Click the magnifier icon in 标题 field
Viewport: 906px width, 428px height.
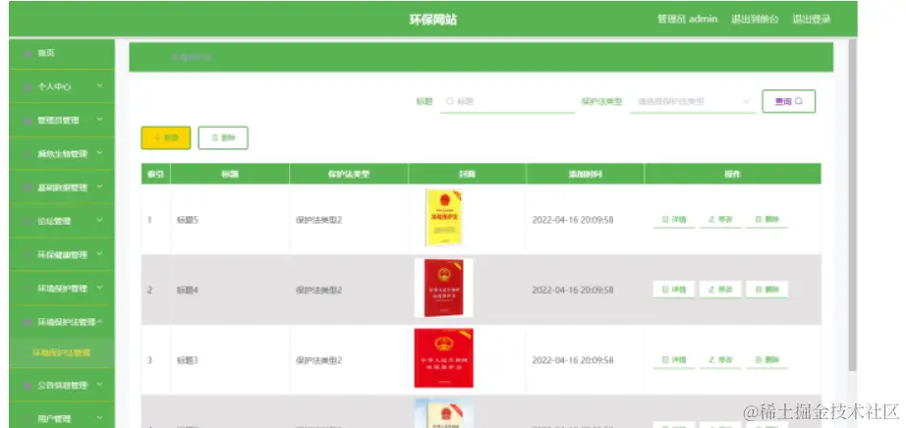449,101
